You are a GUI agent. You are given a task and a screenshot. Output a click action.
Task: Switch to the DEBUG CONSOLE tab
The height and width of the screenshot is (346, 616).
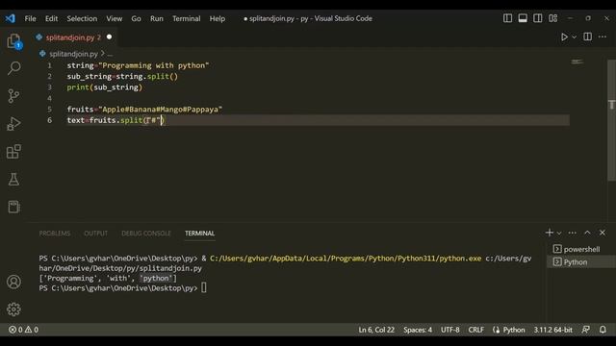[x=146, y=233]
